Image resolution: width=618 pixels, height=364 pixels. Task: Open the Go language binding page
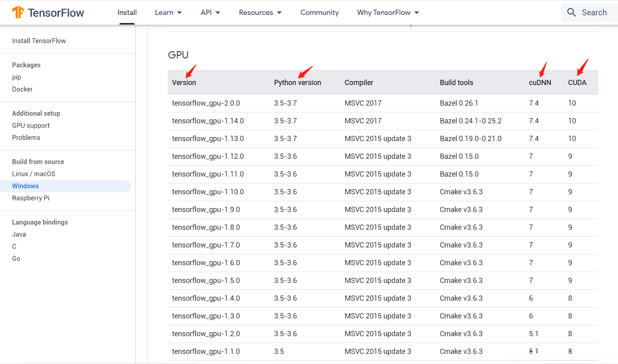(16, 258)
